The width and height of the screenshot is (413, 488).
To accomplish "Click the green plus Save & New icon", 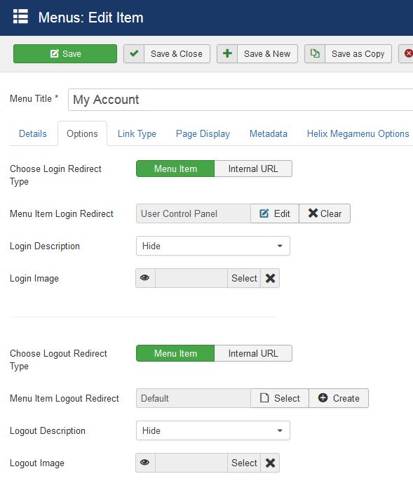I will click(227, 53).
